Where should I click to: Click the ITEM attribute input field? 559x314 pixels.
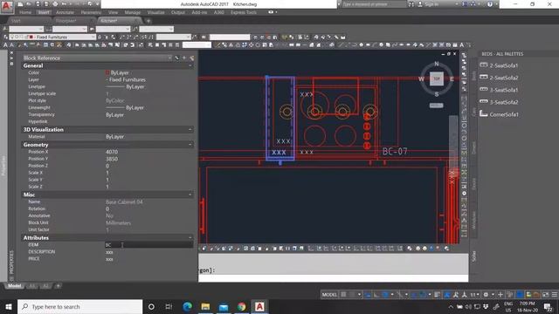click(x=148, y=245)
